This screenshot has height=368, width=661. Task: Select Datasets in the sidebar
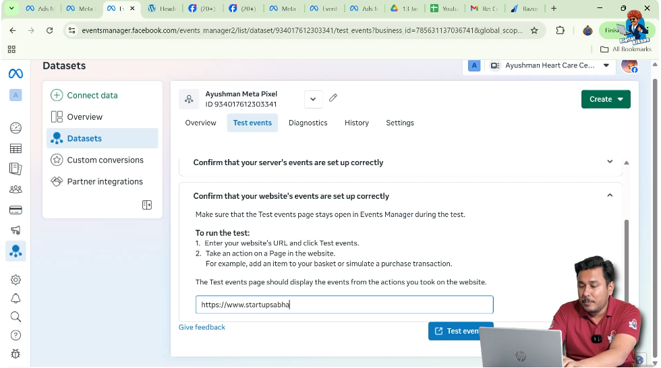coord(103,138)
